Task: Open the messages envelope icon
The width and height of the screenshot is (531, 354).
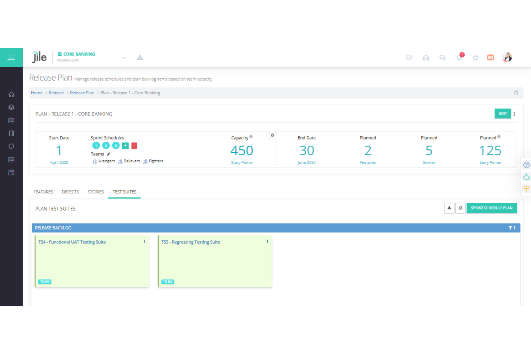Action: [x=426, y=57]
